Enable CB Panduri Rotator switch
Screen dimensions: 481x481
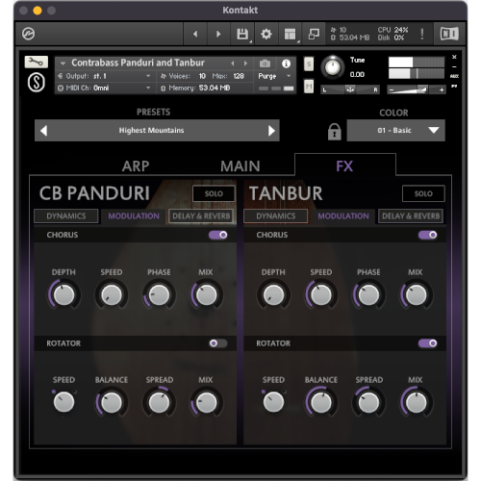click(x=218, y=343)
